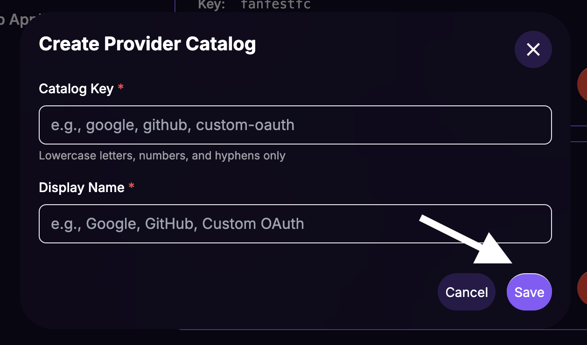Click the required asterisk beside Display Name

pyautogui.click(x=131, y=186)
